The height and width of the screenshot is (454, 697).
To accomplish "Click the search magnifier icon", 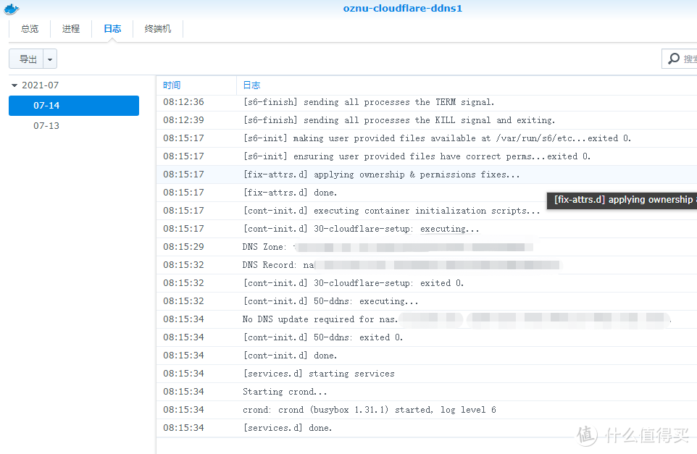I will (674, 59).
